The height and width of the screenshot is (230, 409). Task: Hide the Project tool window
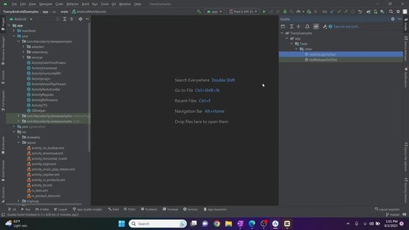[87, 19]
